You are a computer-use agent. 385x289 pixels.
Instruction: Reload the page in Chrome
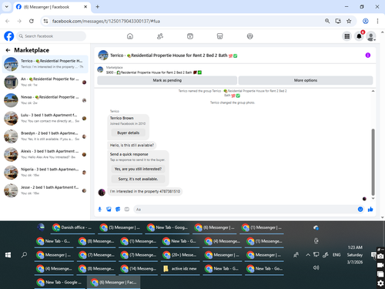(x=32, y=21)
